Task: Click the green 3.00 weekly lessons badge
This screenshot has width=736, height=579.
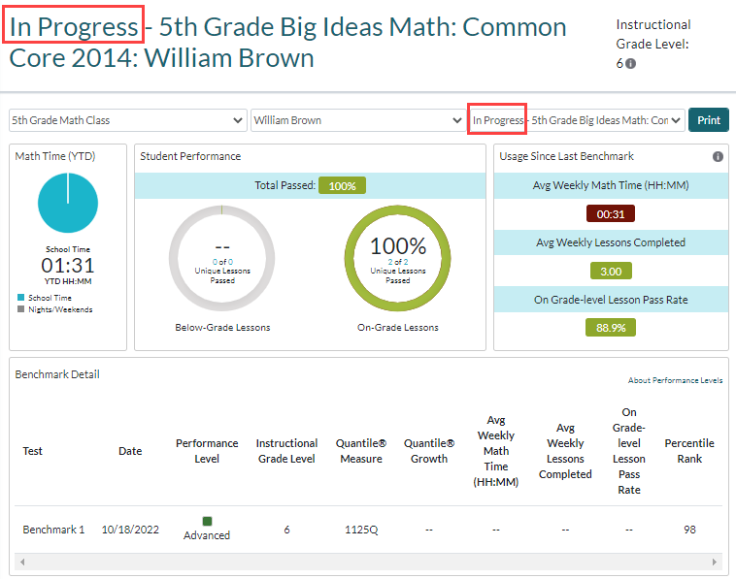Action: coord(611,271)
